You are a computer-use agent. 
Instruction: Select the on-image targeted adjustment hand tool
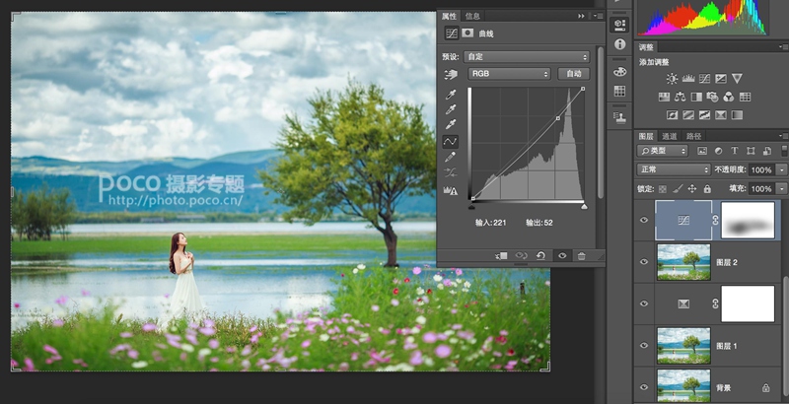[x=451, y=74]
